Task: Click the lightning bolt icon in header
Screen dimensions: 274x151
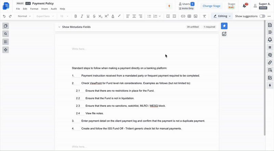Action: [x=169, y=6]
